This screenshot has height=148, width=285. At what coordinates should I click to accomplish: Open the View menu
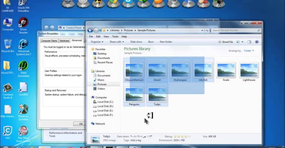point(106,37)
